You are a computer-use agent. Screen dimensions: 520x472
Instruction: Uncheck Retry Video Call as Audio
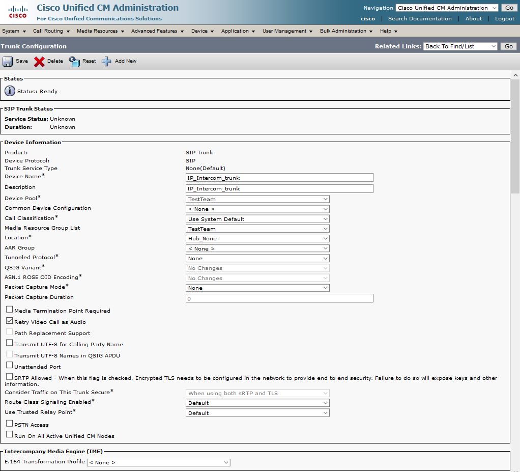coord(10,321)
